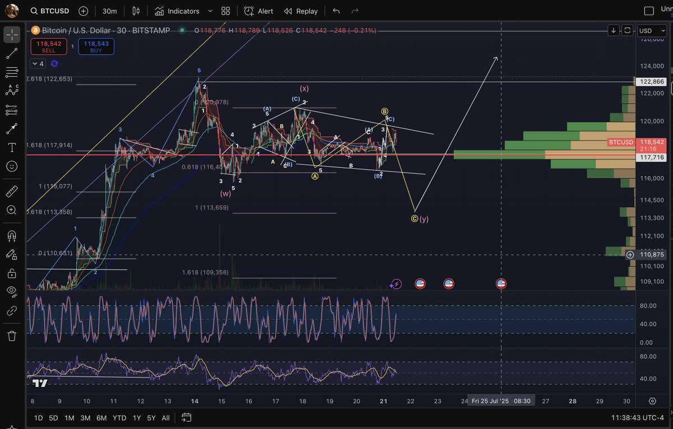
Task: Click the TradingView logo on chart
Action: point(40,384)
